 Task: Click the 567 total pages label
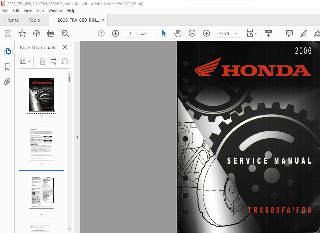point(143,33)
